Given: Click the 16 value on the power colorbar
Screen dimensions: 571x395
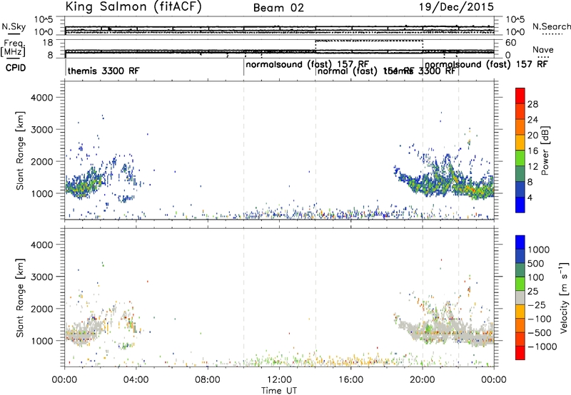Looking at the screenshot, I should [x=532, y=151].
